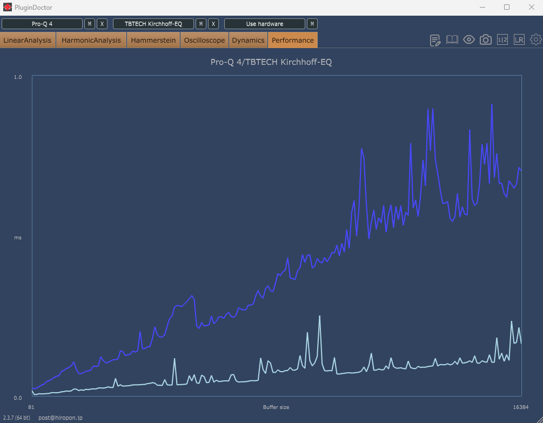Open the notes editor icon

tap(435, 40)
